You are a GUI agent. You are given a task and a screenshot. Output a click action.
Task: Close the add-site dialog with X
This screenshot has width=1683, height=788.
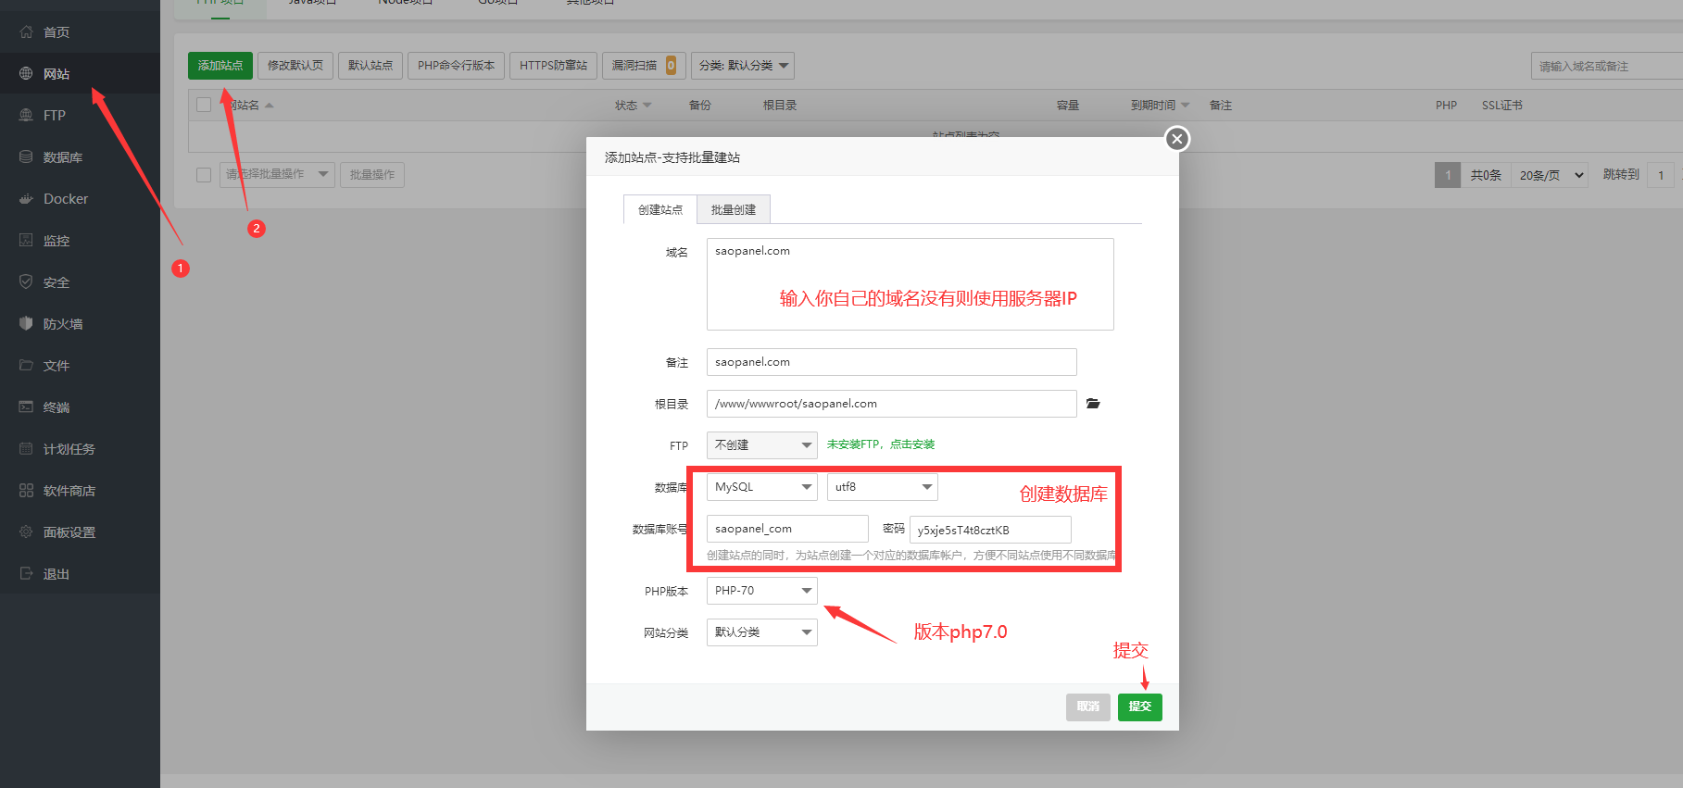(1176, 139)
